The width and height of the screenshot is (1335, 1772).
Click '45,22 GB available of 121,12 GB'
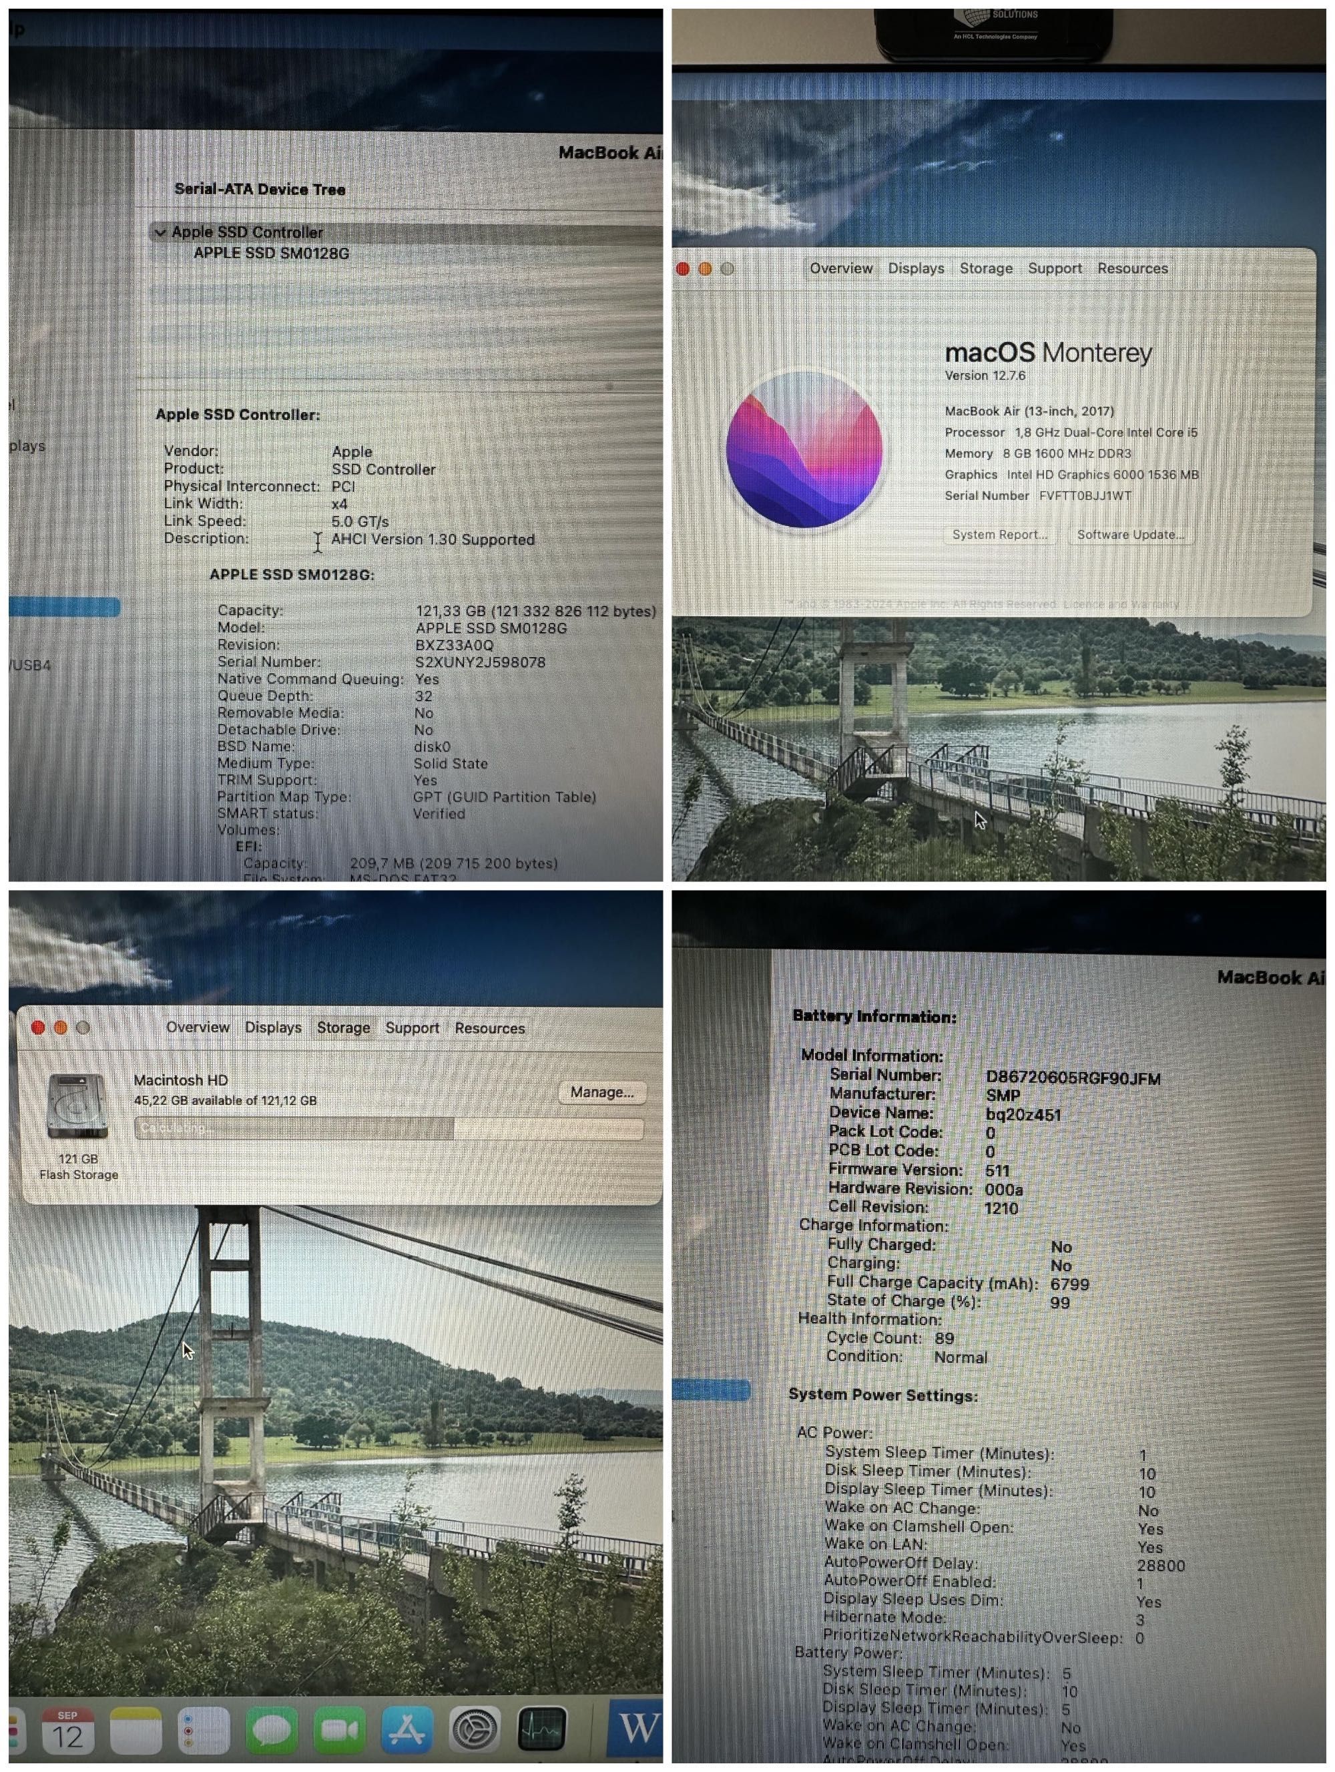click(x=225, y=1101)
